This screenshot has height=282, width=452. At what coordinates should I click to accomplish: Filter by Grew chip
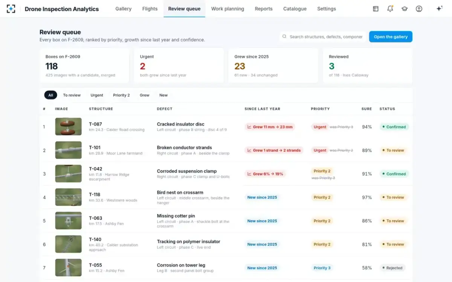145,95
